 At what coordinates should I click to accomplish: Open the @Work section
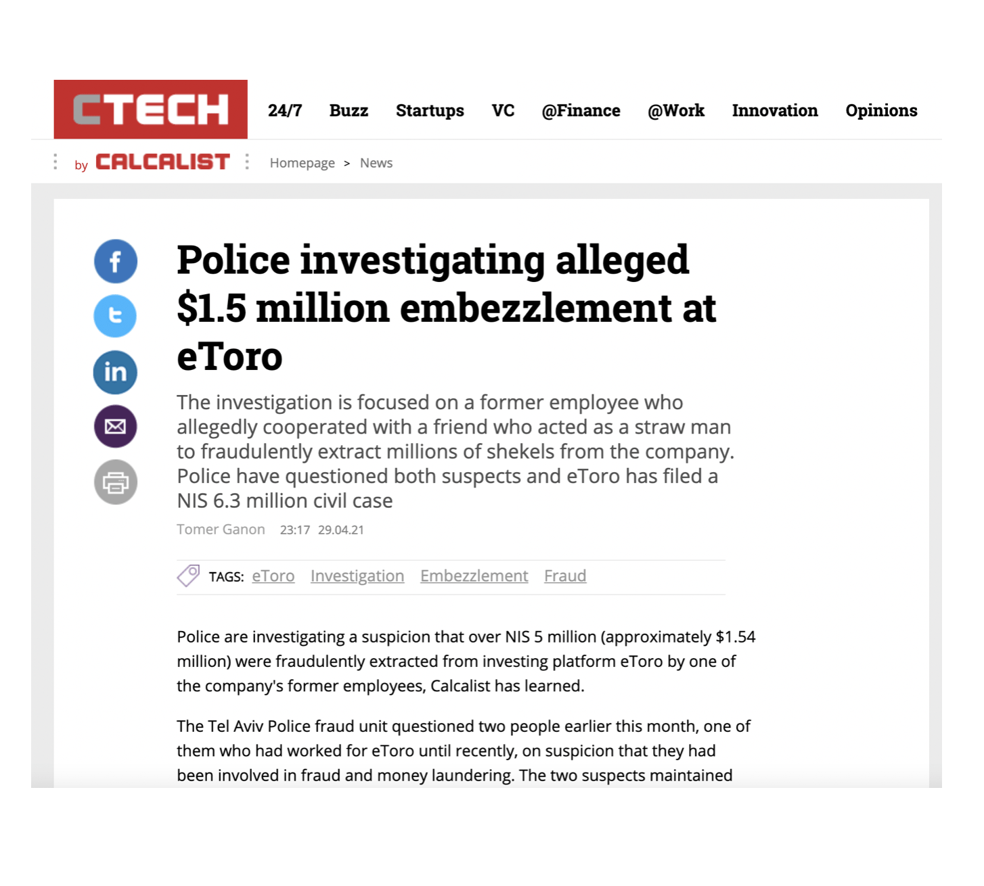tap(676, 110)
